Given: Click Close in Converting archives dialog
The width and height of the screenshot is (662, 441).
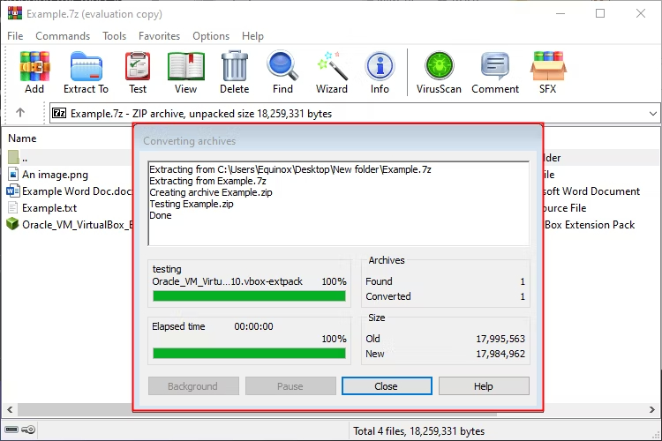Looking at the screenshot, I should (387, 386).
